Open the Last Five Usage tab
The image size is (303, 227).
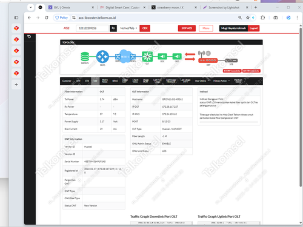click(158, 81)
